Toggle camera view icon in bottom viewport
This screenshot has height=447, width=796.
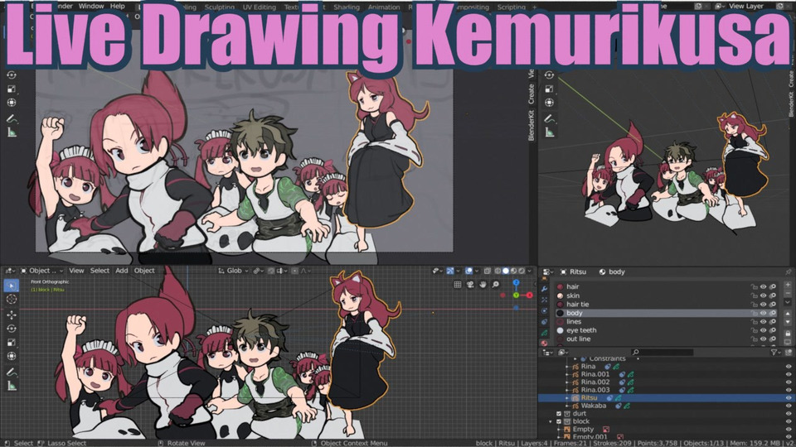tap(470, 285)
